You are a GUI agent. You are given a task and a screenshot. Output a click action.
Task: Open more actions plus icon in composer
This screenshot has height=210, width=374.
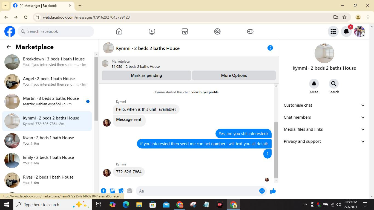(x=103, y=191)
